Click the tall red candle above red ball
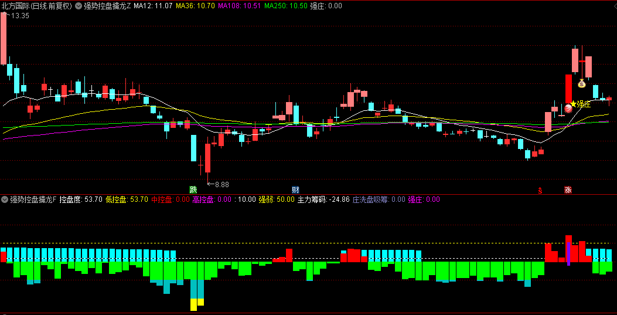The height and width of the screenshot is (315, 617). pos(568,89)
